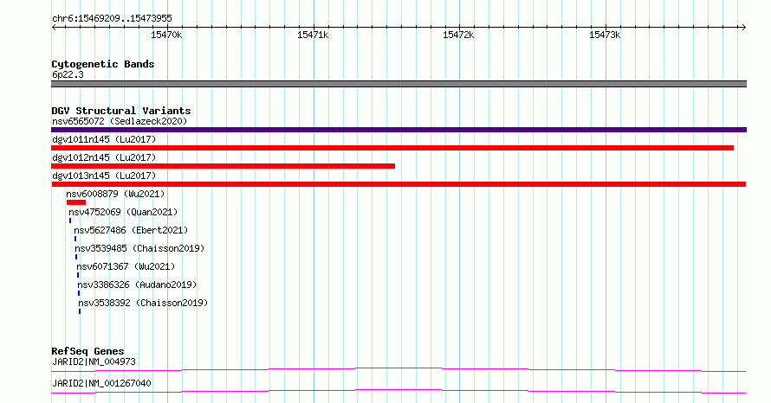Open the nsv6008879 (Wu2021) label
The width and height of the screenshot is (771, 403).
coord(115,194)
